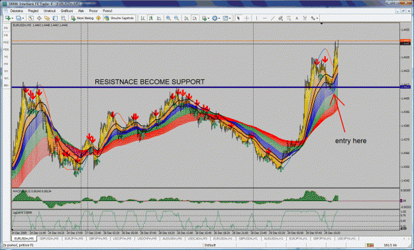Select the M1 timeframe button

(x=6, y=28)
